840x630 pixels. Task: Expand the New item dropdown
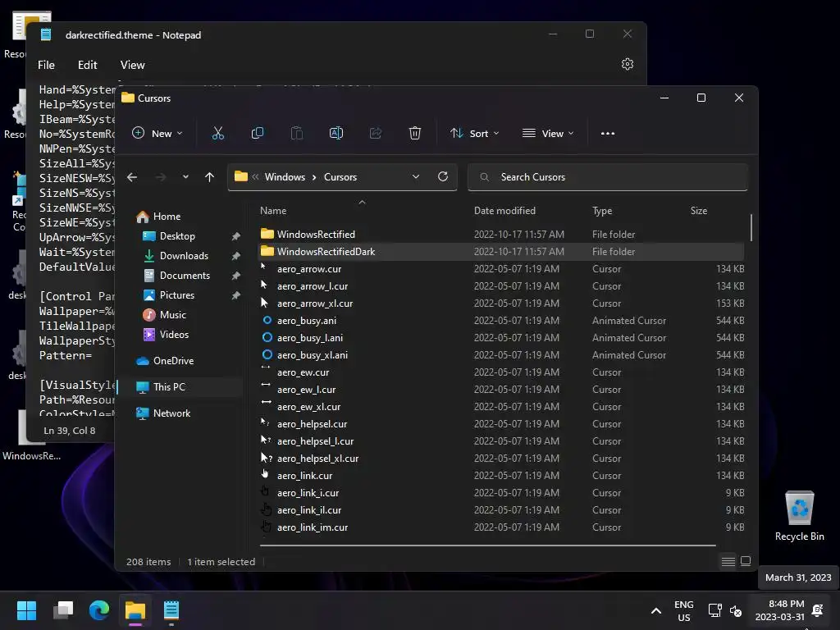pyautogui.click(x=157, y=134)
